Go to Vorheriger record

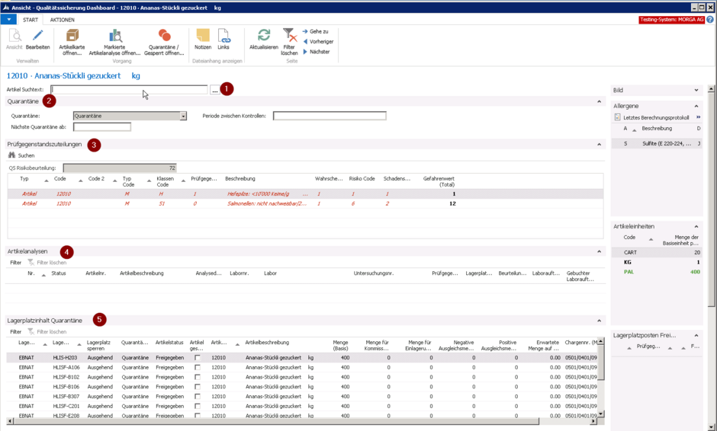click(x=318, y=42)
